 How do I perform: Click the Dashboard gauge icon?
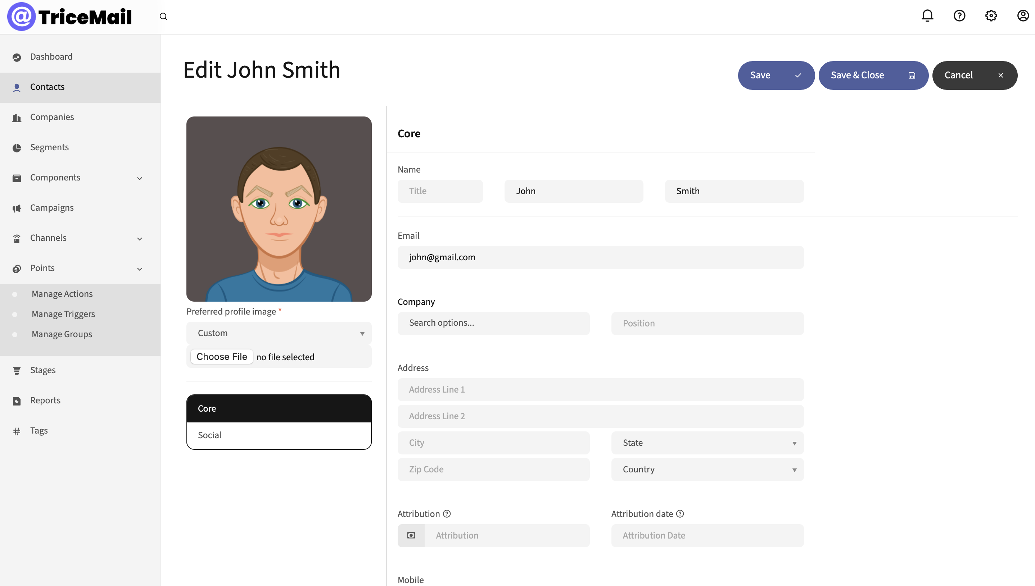(17, 57)
